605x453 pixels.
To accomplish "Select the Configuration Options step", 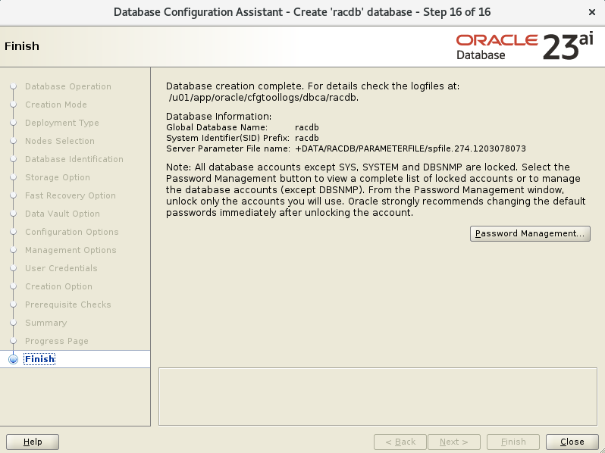I will (x=72, y=232).
